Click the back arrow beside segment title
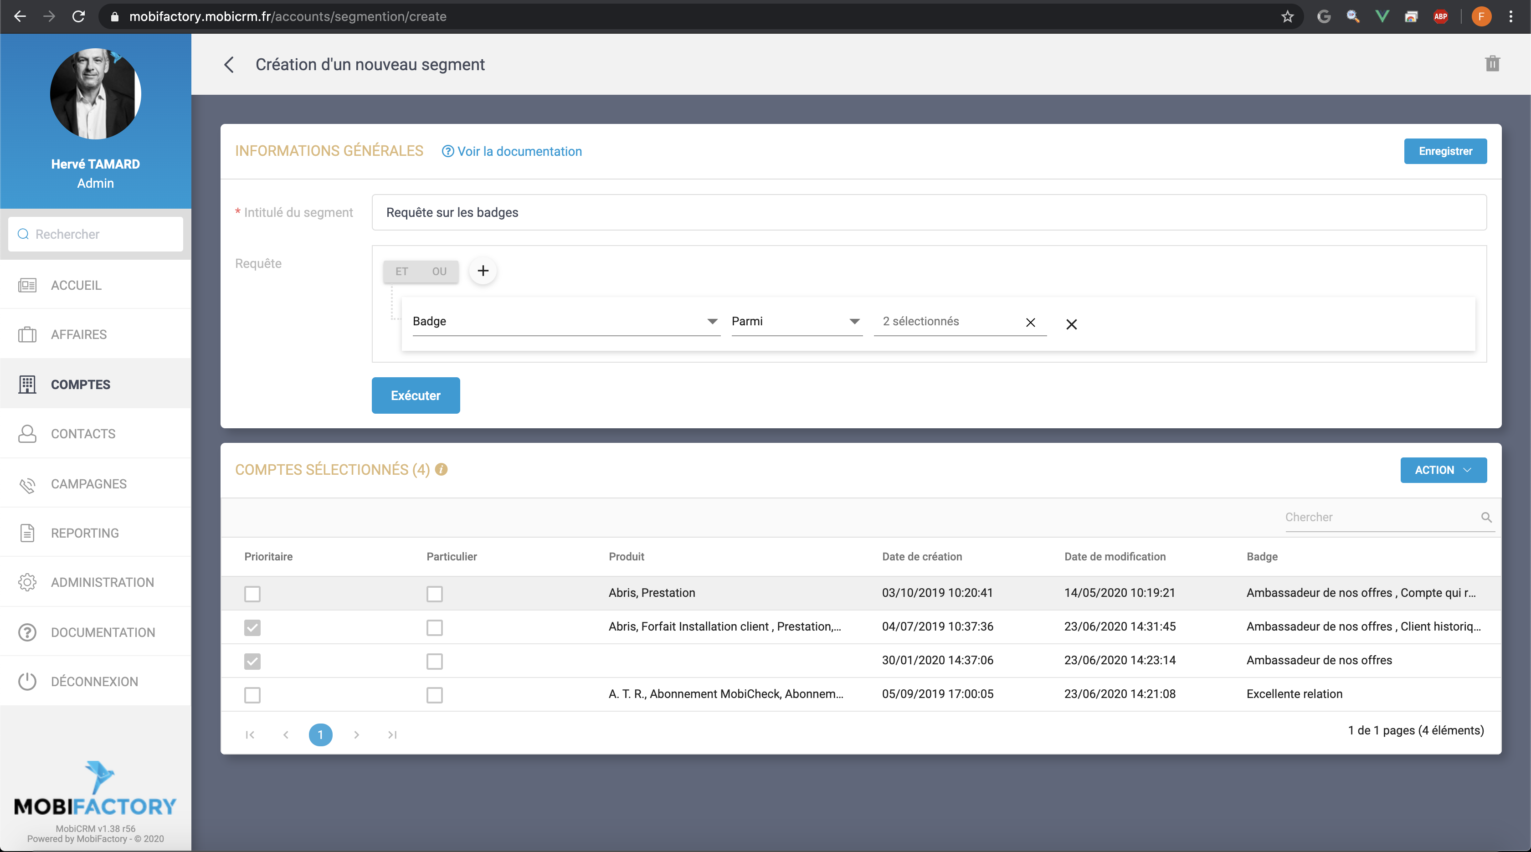This screenshot has height=852, width=1531. pos(229,65)
